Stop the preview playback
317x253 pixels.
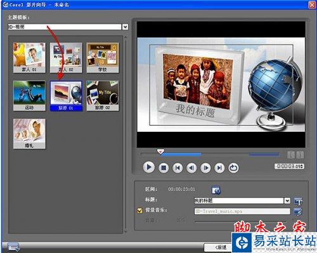[x=164, y=168]
